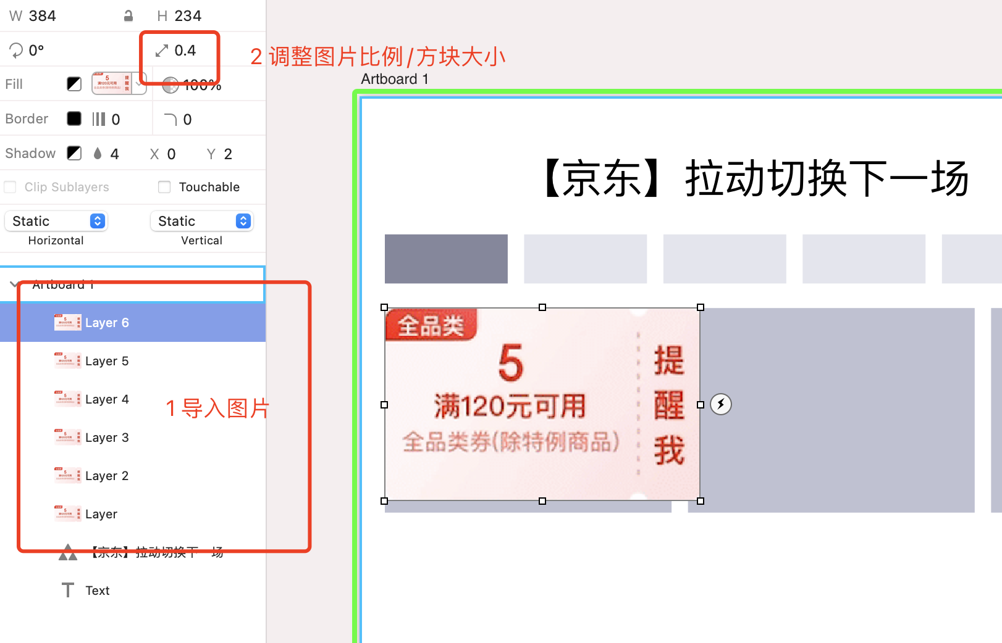Open the Horizontal Static dropdown

[x=56, y=221]
